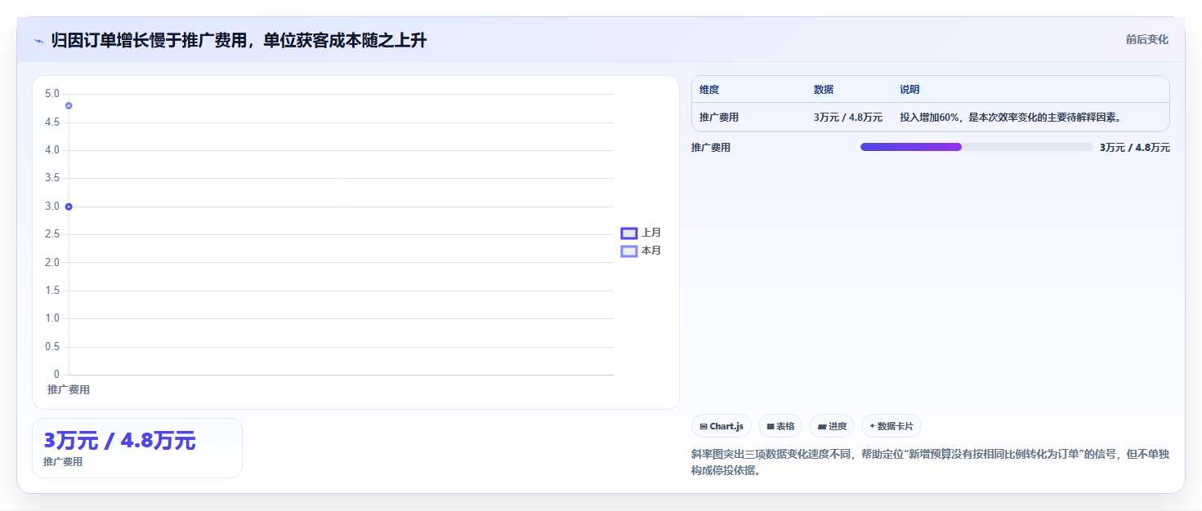
Task: Click the 推广费用 cell in the table
Action: 719,118
